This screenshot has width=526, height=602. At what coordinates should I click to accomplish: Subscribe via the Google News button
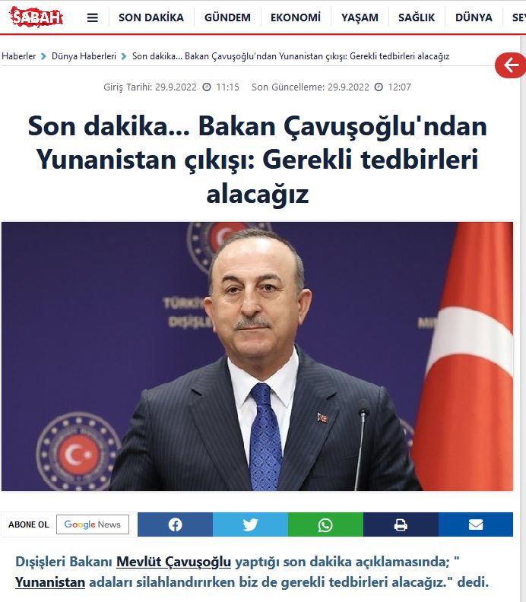pos(93,524)
